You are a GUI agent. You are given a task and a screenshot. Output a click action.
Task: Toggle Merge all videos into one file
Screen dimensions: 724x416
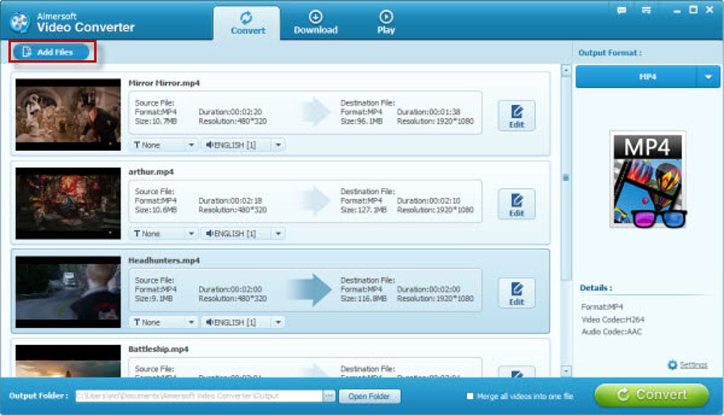coord(470,396)
